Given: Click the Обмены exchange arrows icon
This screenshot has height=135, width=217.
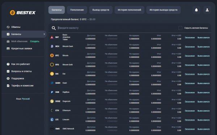Looking at the screenshot, I should coord(8,27).
